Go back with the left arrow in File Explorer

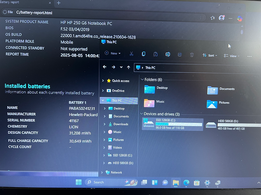(104, 67)
